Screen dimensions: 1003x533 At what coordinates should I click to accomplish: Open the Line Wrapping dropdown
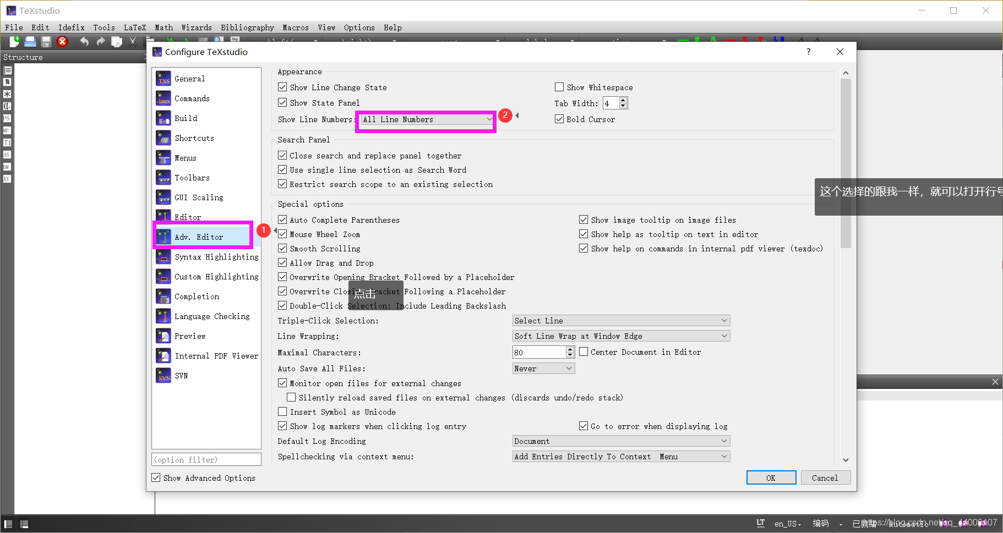621,336
